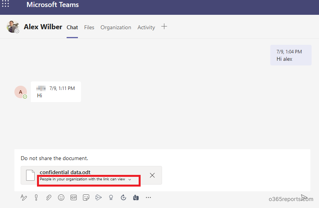Click the sender avatar with letter A
Screen dimensions: 319x208
[x=21, y=92]
